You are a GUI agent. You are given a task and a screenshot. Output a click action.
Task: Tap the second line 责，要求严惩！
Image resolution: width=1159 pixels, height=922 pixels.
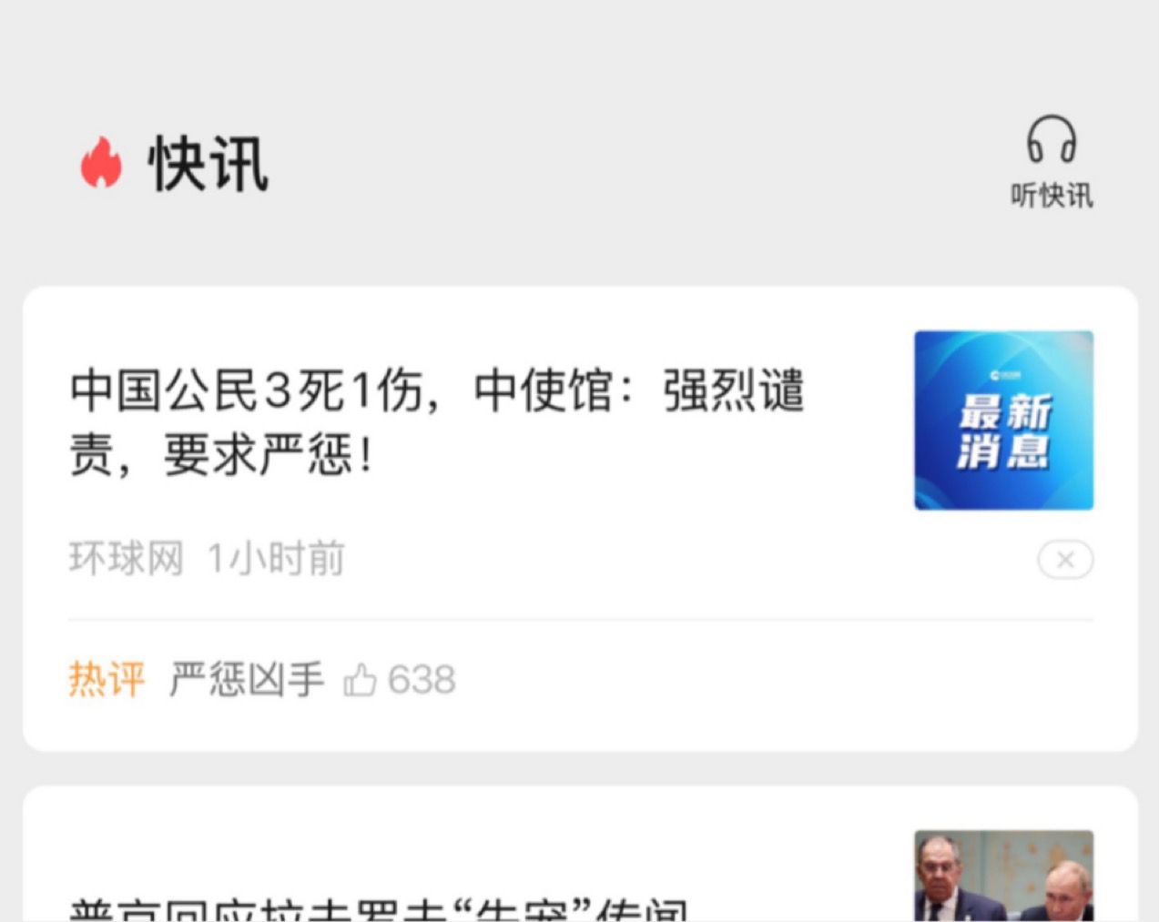(x=221, y=453)
